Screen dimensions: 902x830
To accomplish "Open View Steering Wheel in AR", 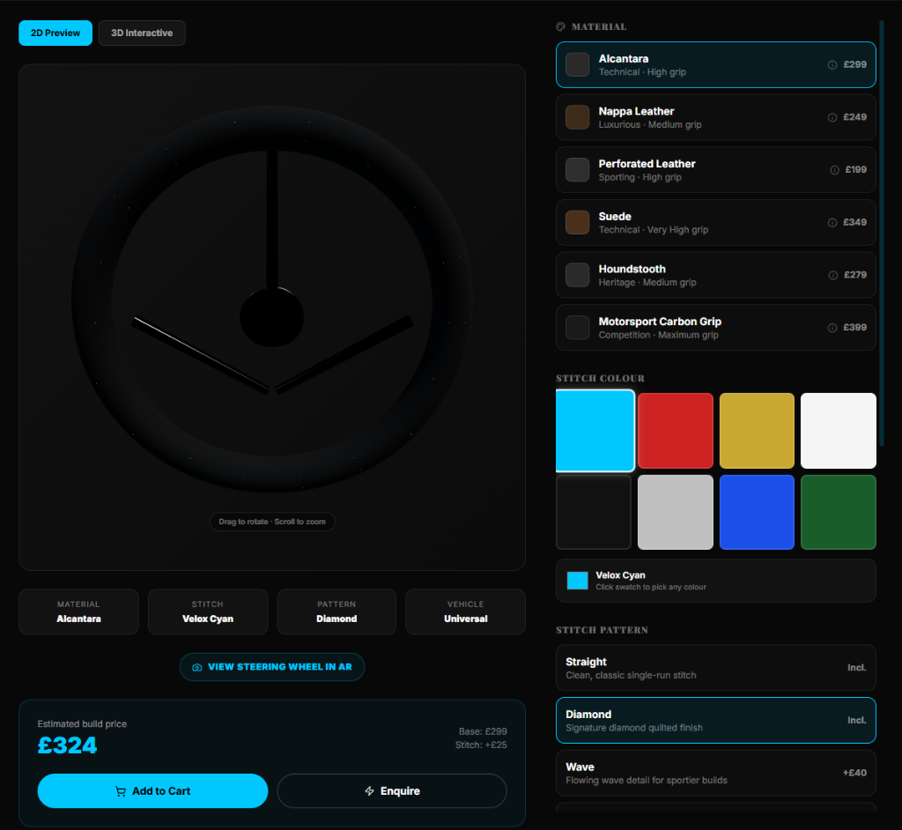I will (272, 666).
